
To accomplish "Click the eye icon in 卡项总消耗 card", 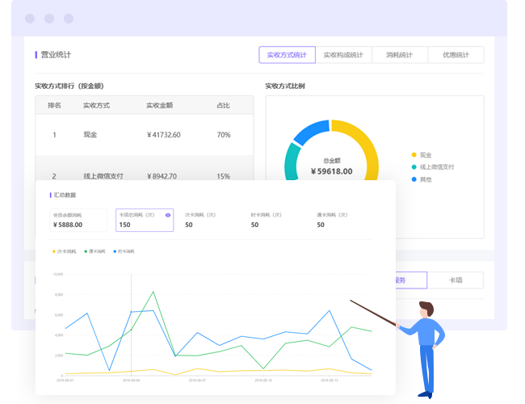I will (x=167, y=215).
